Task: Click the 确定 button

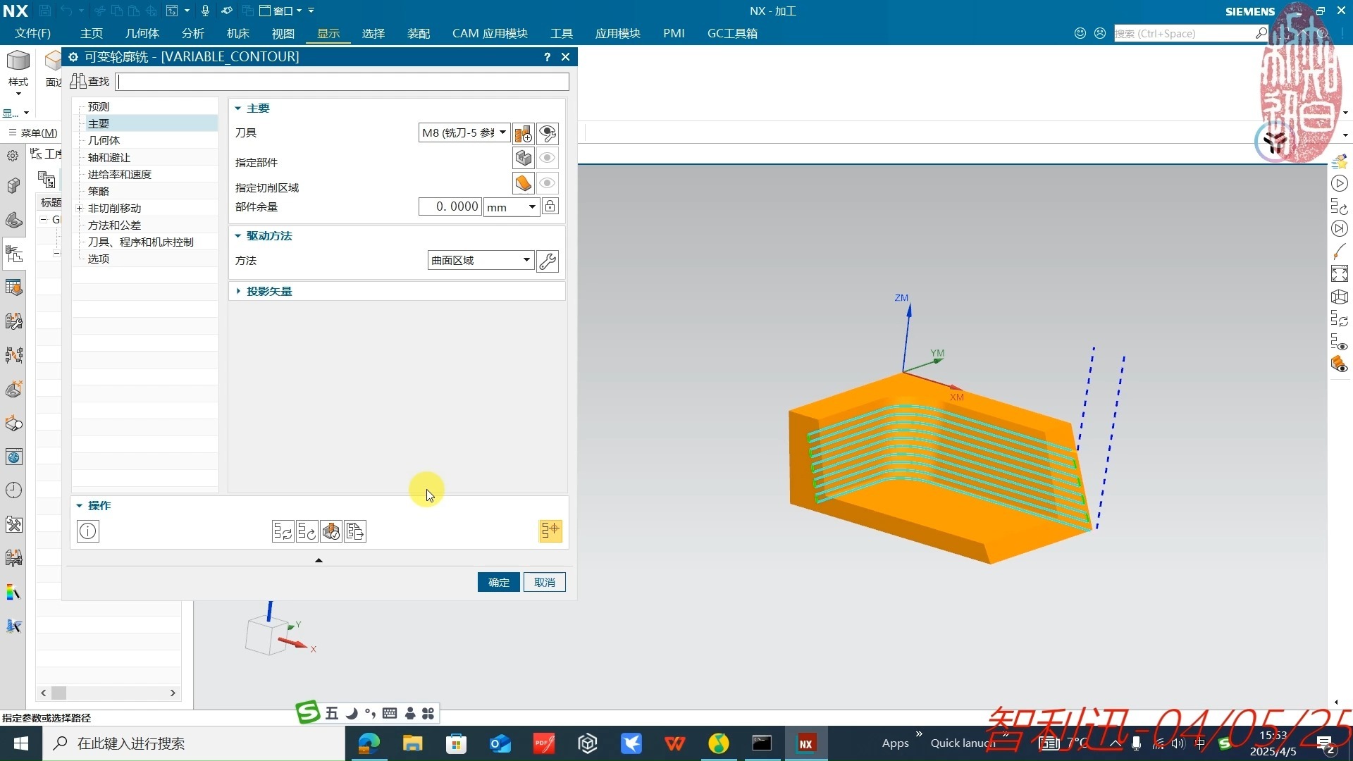Action: [x=498, y=582]
